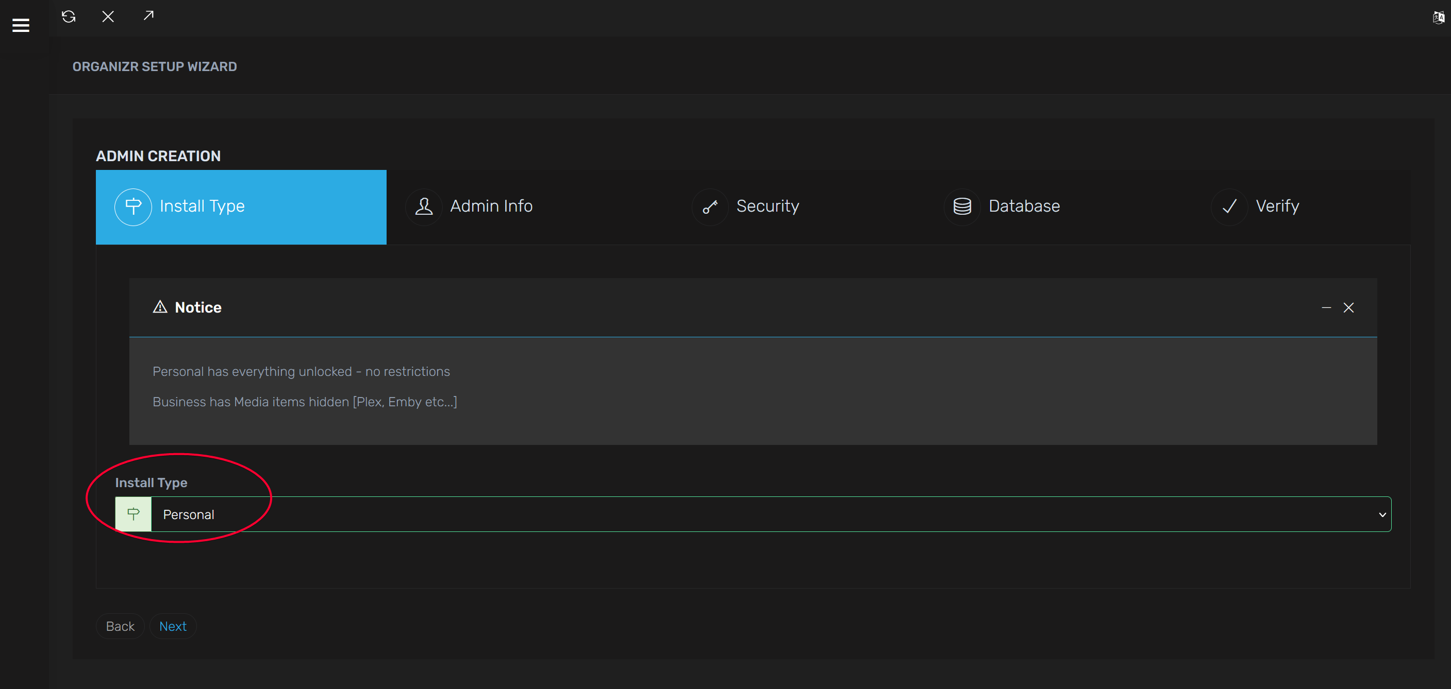Viewport: 1451px width, 689px height.
Task: Click the Notice heading text
Action: point(198,307)
